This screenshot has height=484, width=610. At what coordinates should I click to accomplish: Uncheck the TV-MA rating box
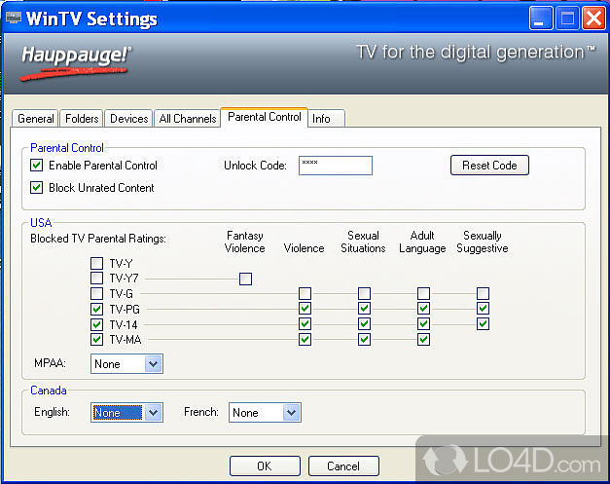(x=96, y=339)
